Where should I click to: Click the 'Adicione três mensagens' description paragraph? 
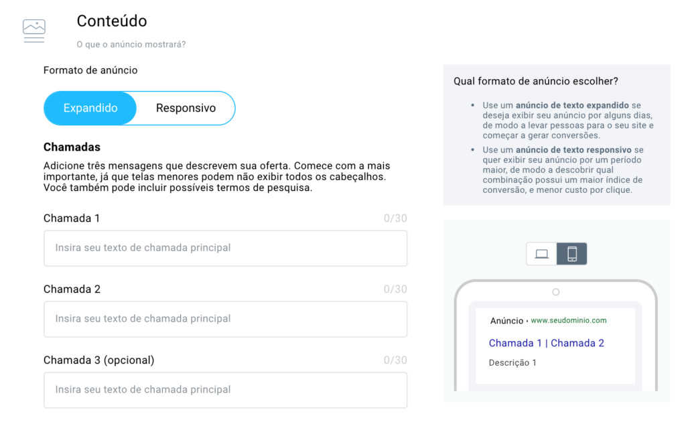pyautogui.click(x=216, y=177)
